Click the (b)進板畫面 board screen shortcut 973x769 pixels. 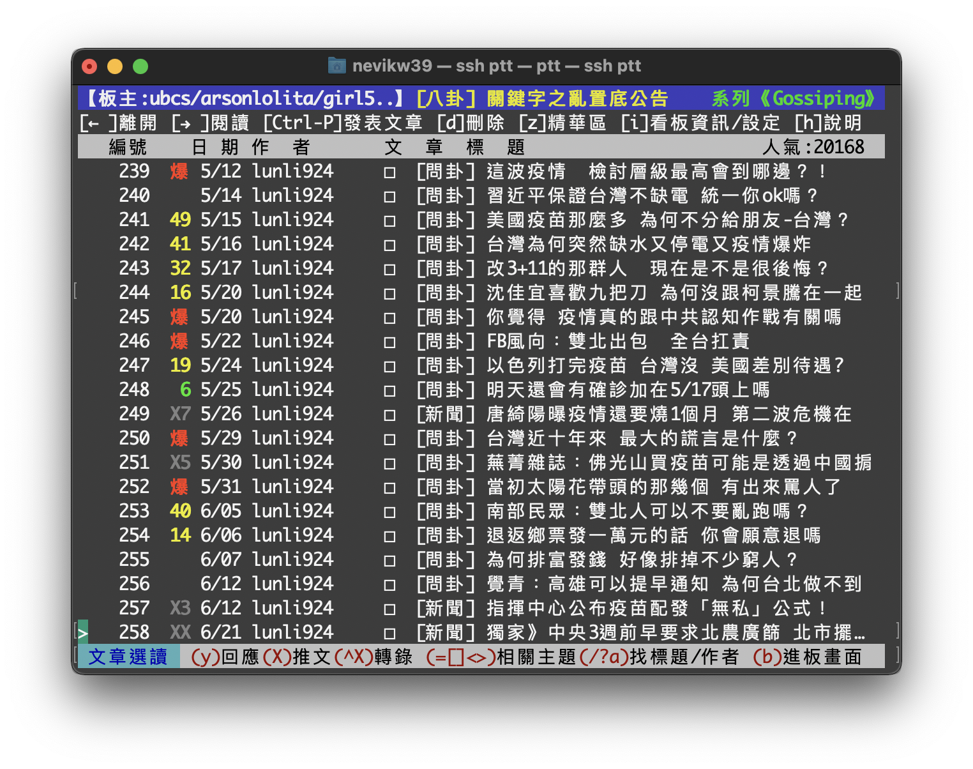808,657
